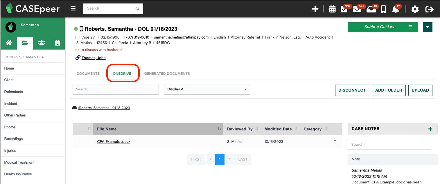Image resolution: width=440 pixels, height=184 pixels.
Task: Sort by Reviewed By column
Action: (x=242, y=129)
